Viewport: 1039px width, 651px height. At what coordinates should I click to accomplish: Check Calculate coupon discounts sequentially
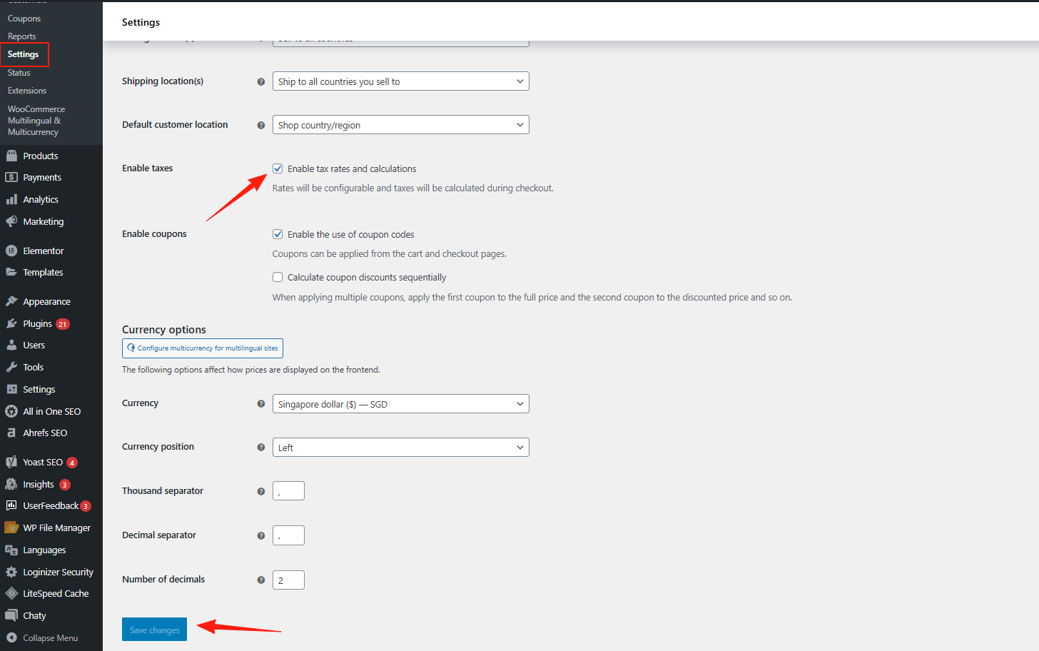pos(278,278)
